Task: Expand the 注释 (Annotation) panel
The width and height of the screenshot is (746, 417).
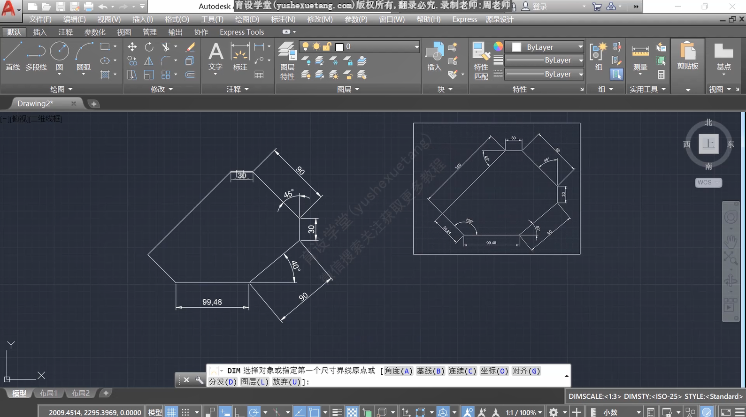Action: pos(238,89)
